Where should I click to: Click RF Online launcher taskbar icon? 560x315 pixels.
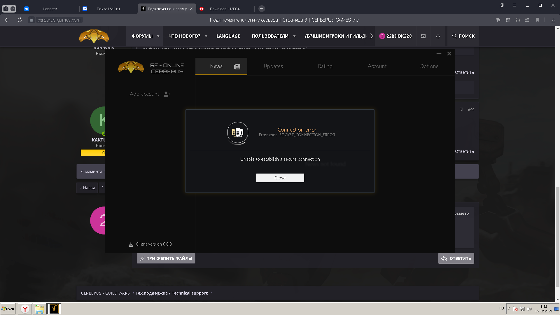pyautogui.click(x=54, y=309)
